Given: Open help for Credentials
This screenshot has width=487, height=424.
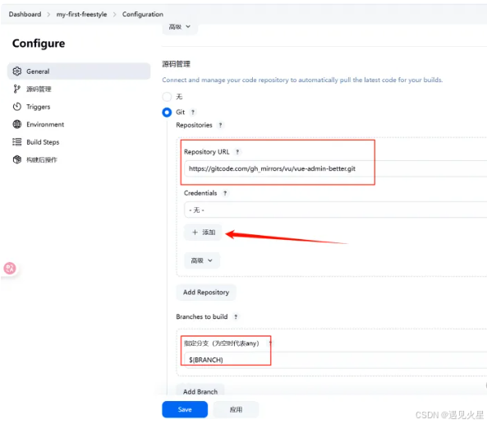Looking at the screenshot, I should [225, 193].
